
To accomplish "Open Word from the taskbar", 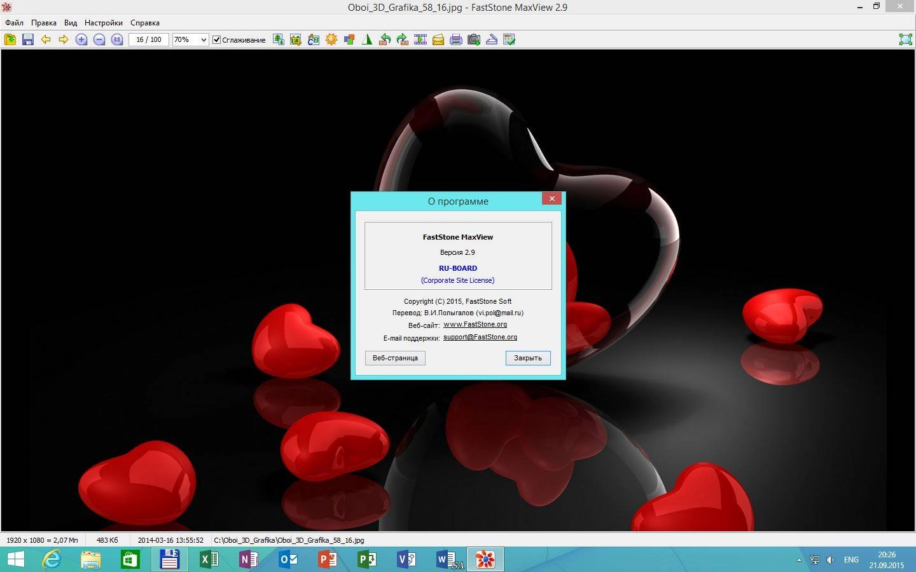I will tap(446, 559).
